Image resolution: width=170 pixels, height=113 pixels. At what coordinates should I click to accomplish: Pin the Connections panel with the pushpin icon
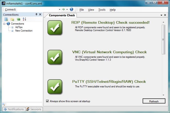(x=36, y=14)
